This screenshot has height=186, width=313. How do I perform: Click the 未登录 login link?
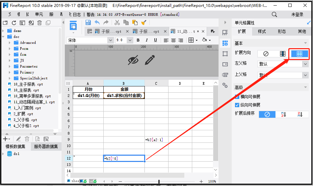coord(297,15)
